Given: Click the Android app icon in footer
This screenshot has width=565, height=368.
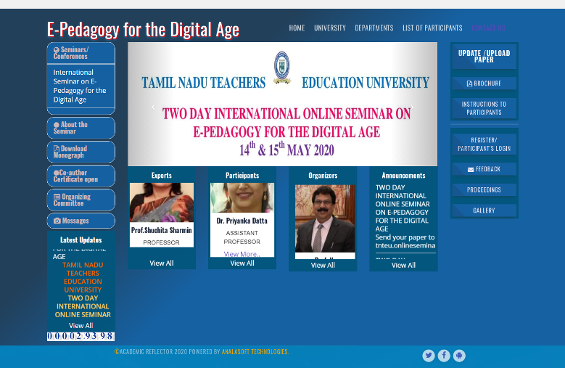Looking at the screenshot, I should pos(459,356).
